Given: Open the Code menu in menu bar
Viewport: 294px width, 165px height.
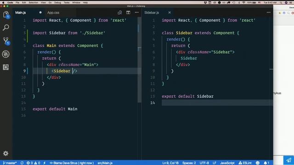Looking at the screenshot, I should (x=10, y=3).
